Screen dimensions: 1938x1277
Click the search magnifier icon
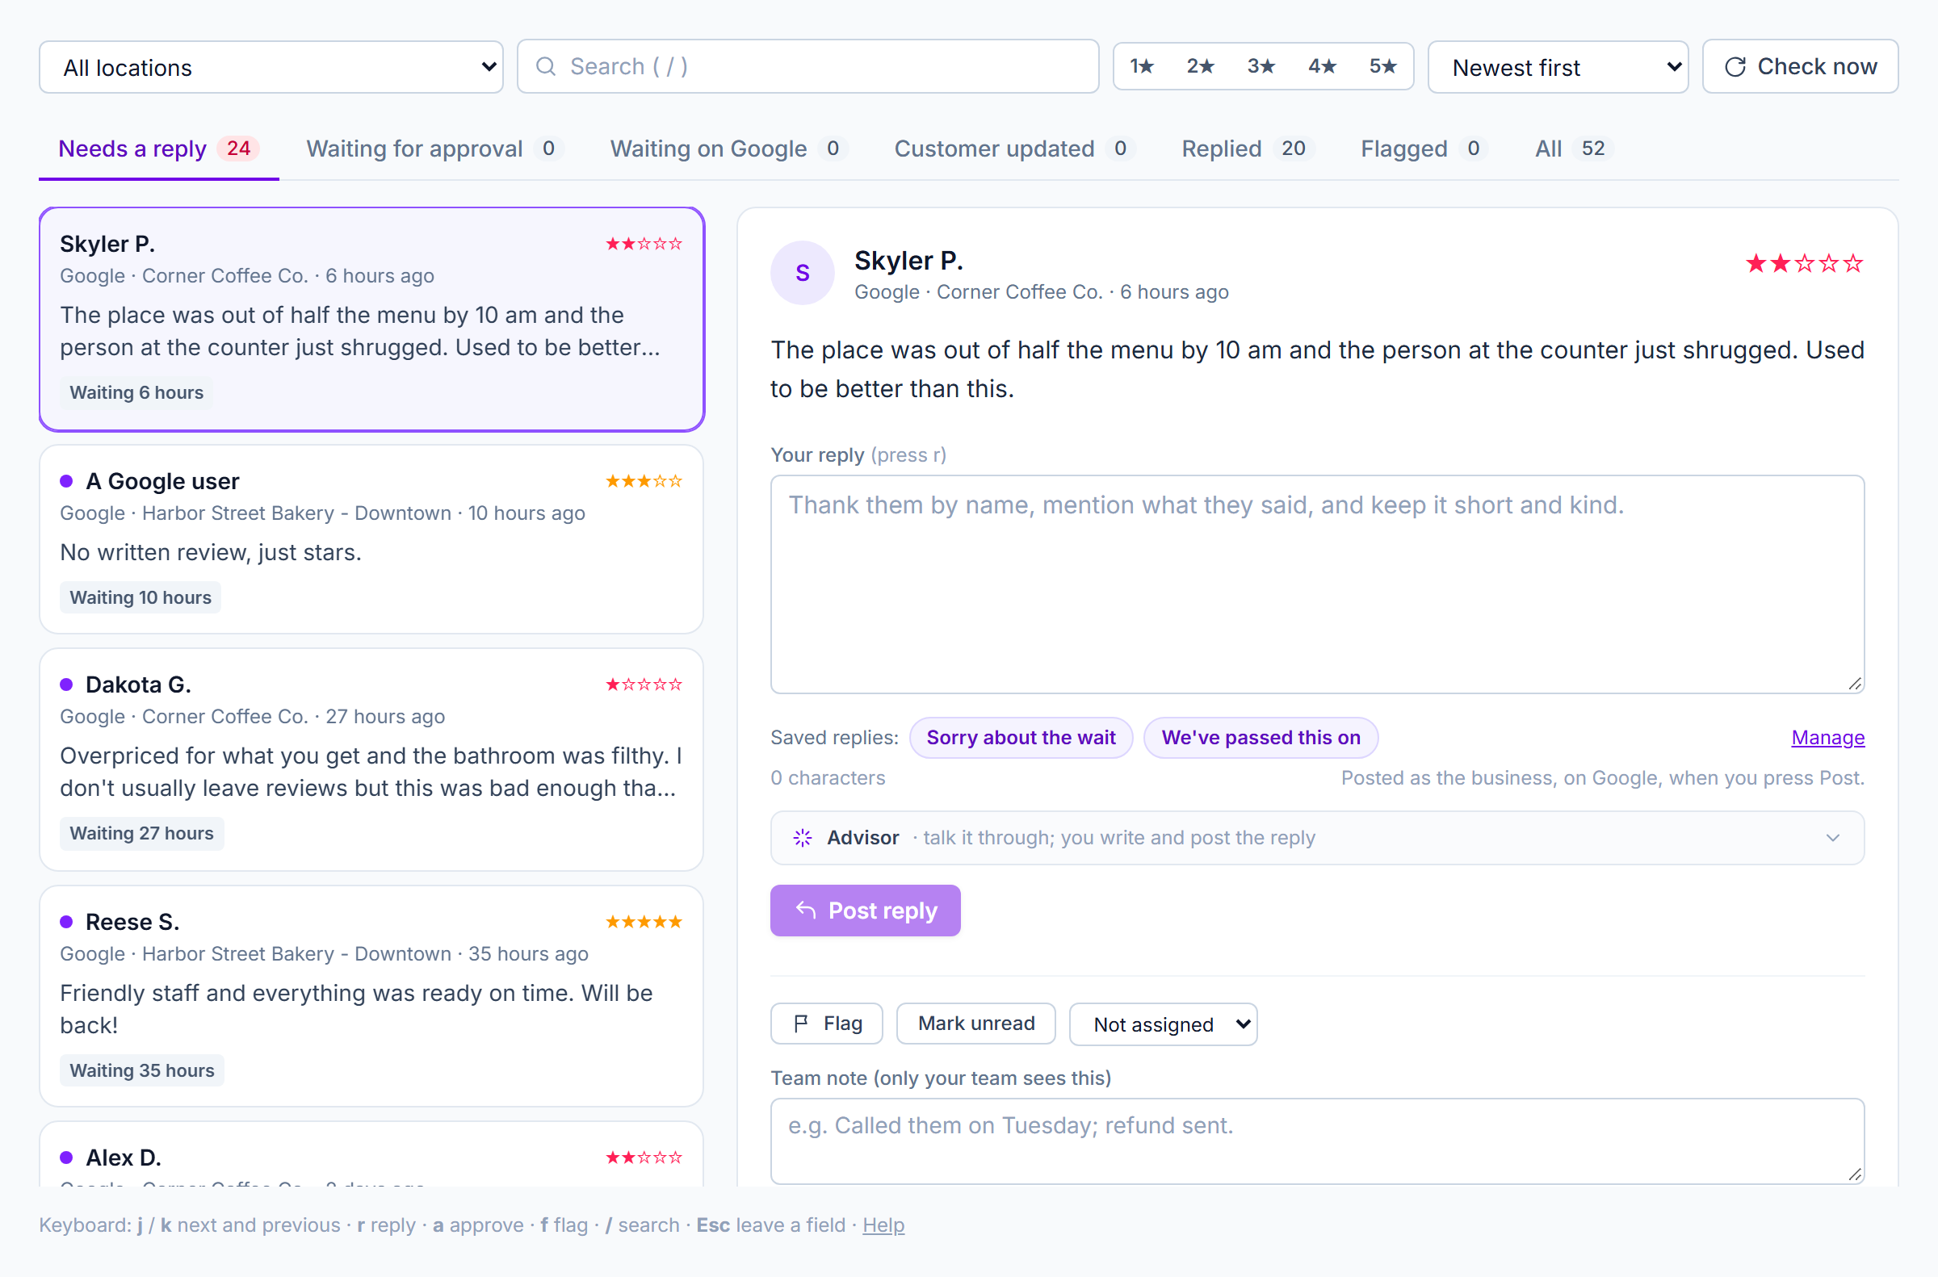pos(546,67)
